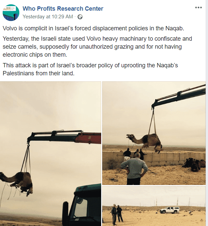Viewport: 208px width, 226px height.
Task: Click the paragraph starting 'This attack is part'
Action: point(90,69)
